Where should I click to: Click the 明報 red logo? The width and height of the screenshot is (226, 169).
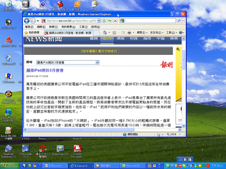(x=166, y=64)
